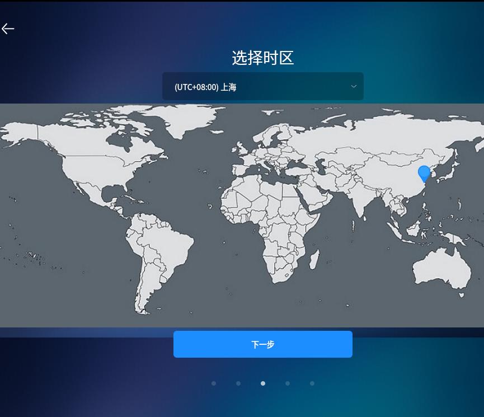Select the blue Shanghai location pin

pyautogui.click(x=424, y=174)
